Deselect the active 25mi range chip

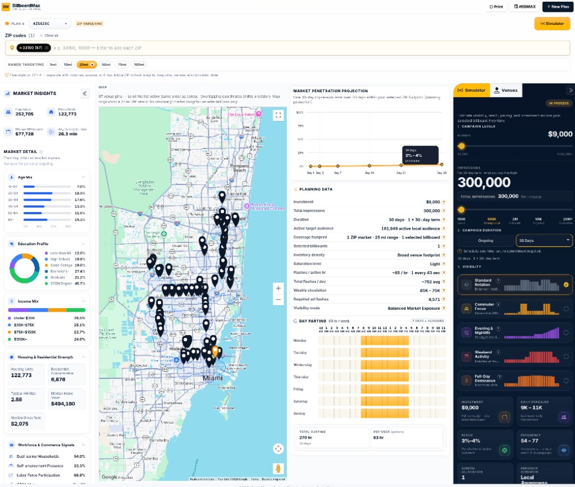point(86,65)
